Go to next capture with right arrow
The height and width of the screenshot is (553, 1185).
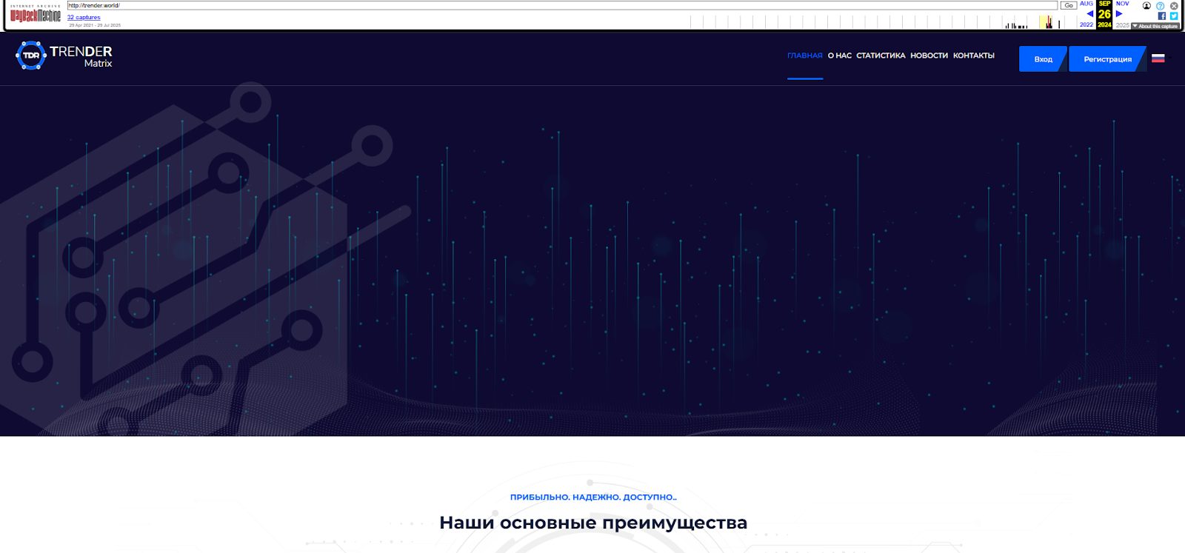pyautogui.click(x=1119, y=13)
